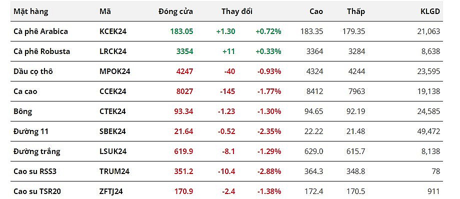Click the KLGD column header
Screen dimensions: 460x199
click(430, 11)
